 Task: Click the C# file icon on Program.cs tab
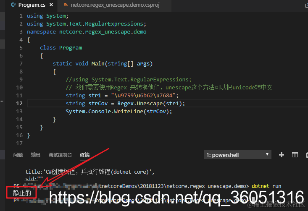tap(13, 5)
